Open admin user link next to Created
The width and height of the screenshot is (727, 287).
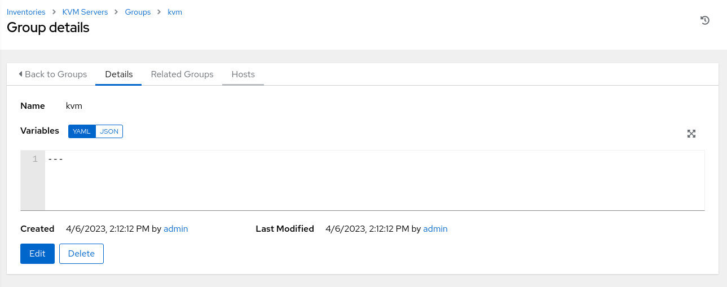coord(175,229)
